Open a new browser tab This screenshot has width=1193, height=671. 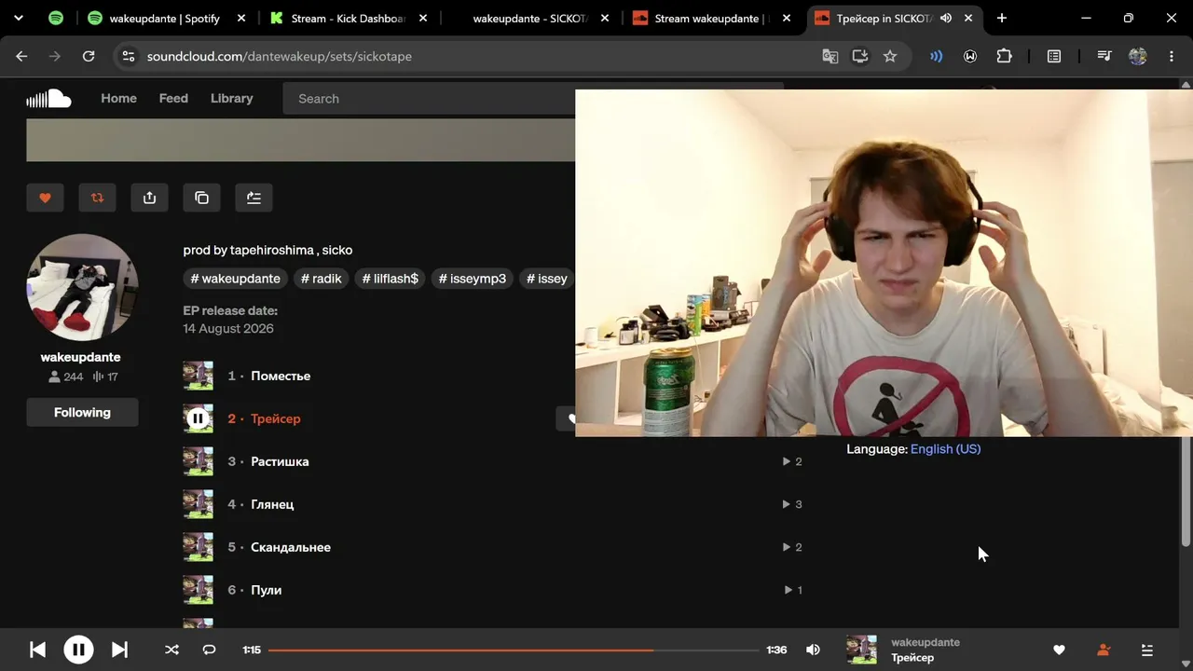click(x=1002, y=18)
